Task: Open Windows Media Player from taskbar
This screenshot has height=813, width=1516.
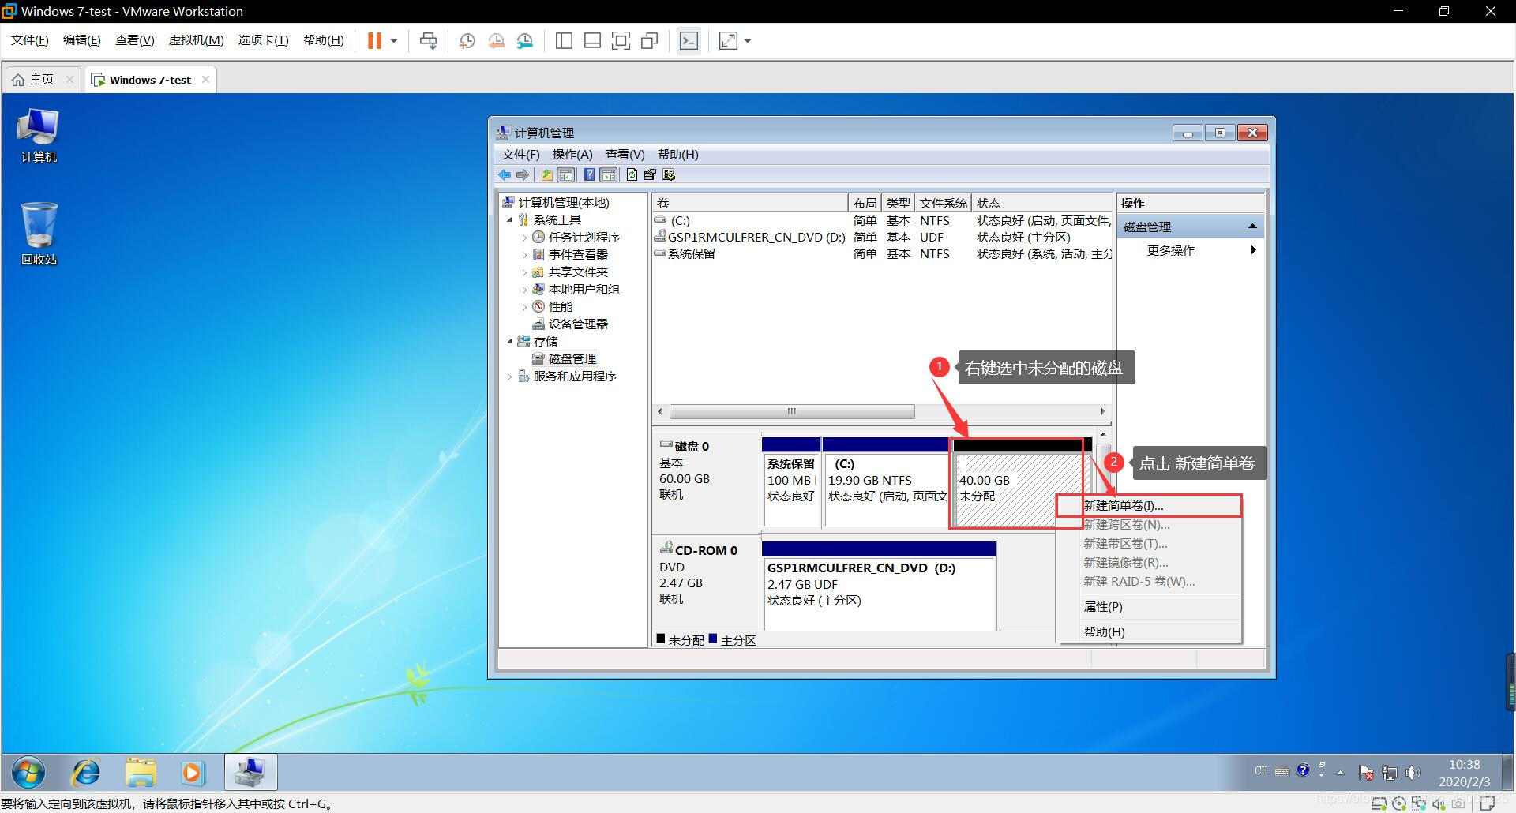Action: [193, 772]
